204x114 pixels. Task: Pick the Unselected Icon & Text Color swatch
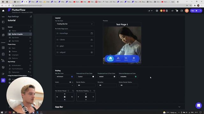pos(114,77)
